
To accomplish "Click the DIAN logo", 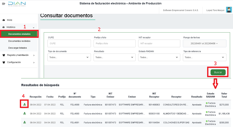I will click(17, 4).
